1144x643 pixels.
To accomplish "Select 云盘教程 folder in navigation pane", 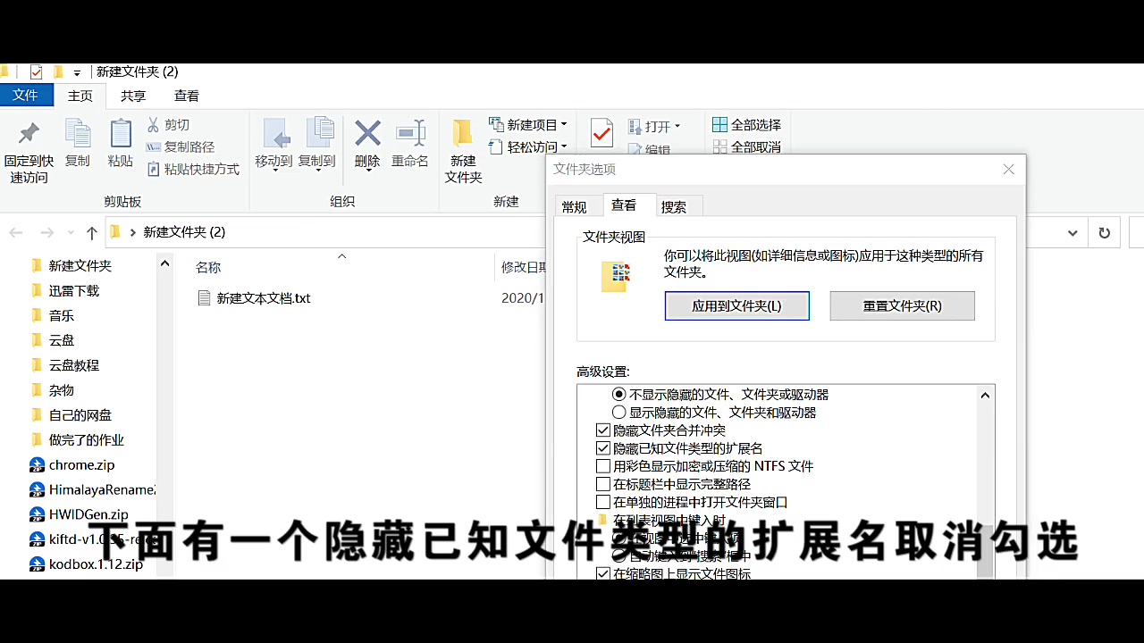I will click(74, 365).
